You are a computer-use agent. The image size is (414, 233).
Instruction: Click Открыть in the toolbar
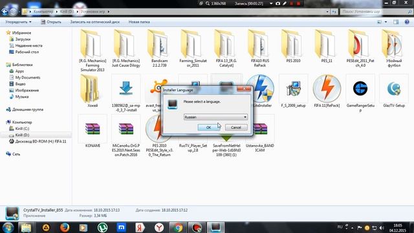pyautogui.click(x=51, y=22)
